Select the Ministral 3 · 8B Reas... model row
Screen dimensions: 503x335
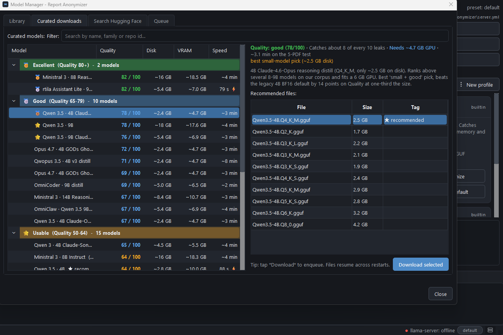click(124, 77)
